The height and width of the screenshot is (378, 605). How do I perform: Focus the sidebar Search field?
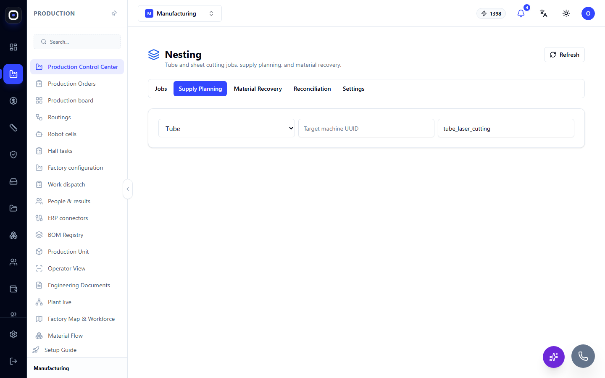click(77, 42)
